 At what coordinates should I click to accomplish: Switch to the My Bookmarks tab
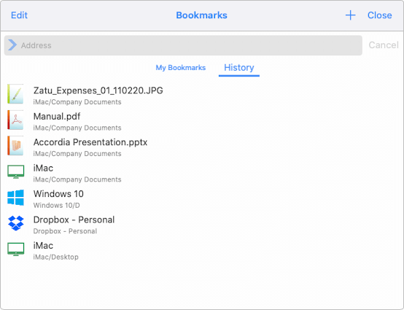(x=181, y=68)
